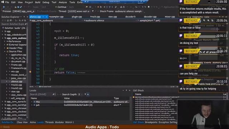Open the View menu
229x129 pixels.
[x=20, y=3]
